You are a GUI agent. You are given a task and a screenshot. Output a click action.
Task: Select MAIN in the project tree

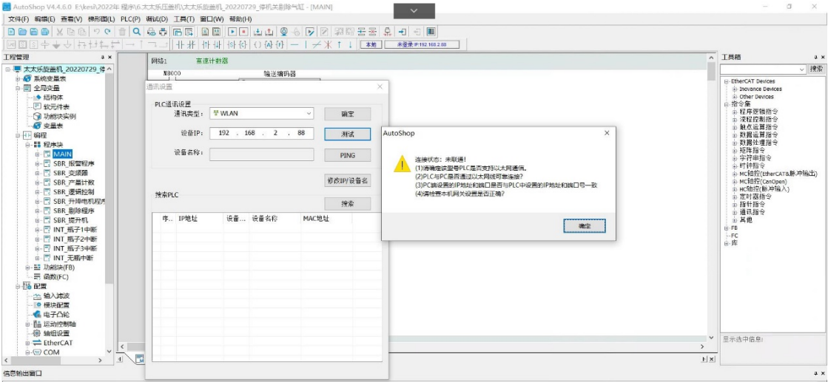click(62, 154)
